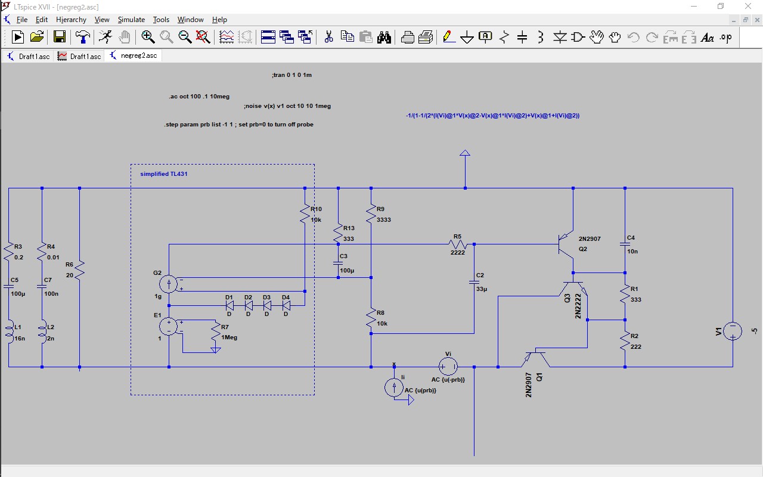
Task: Click the simplified TL431 label
Action: click(164, 174)
